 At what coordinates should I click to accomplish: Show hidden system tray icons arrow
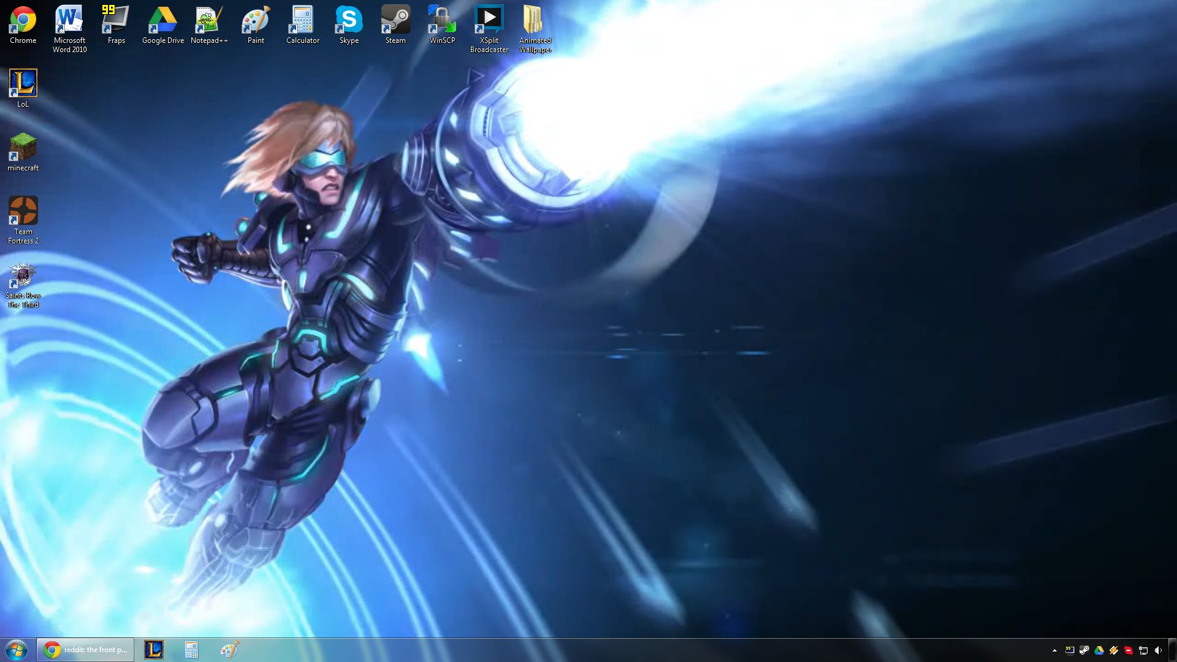(x=1054, y=650)
